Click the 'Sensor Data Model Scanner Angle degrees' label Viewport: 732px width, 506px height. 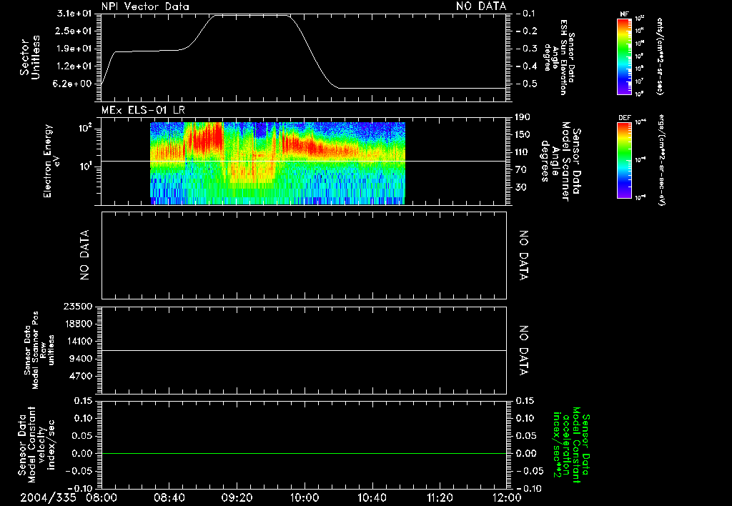coord(560,162)
